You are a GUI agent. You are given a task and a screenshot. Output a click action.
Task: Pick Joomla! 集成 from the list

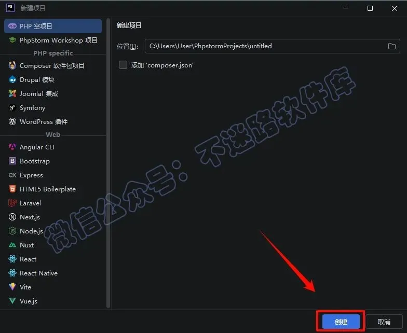tap(53, 93)
